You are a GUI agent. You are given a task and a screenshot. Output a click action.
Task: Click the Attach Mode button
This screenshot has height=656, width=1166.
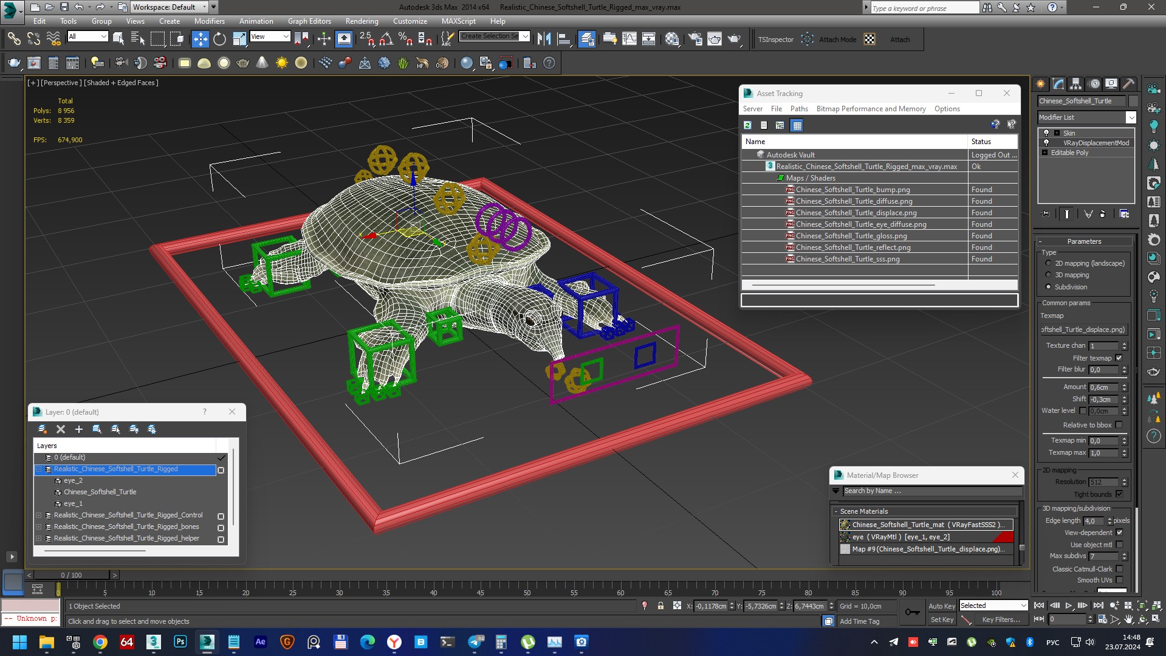pyautogui.click(x=837, y=40)
